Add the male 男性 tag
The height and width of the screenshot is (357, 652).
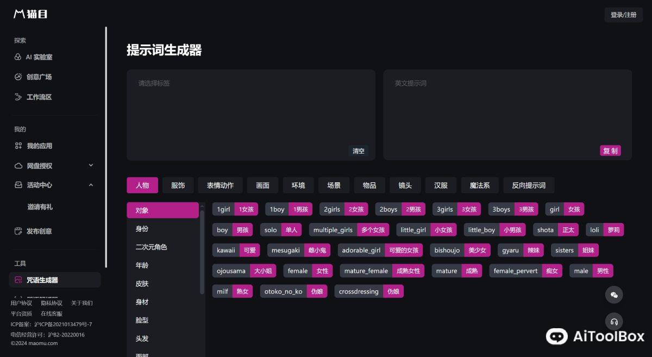(591, 271)
